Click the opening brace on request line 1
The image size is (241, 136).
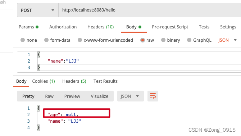pyautogui.click(x=38, y=55)
